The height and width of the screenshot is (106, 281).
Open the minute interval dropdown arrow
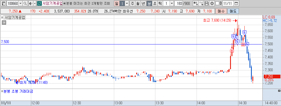172,3
